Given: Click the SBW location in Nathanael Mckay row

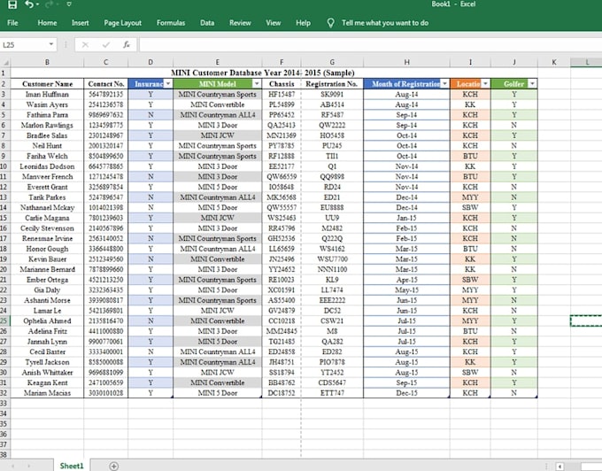Looking at the screenshot, I should pyautogui.click(x=470, y=208).
